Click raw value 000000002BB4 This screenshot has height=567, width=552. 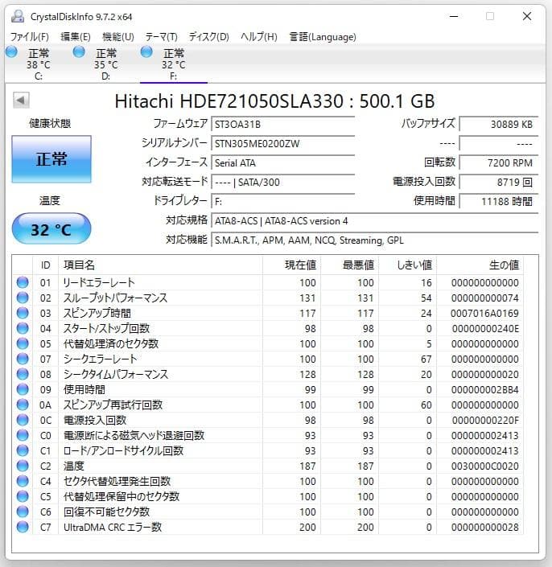point(485,389)
